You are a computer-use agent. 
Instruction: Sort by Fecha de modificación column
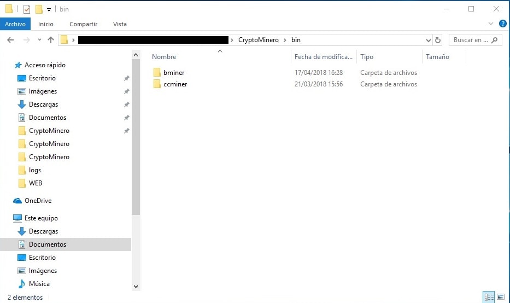323,57
